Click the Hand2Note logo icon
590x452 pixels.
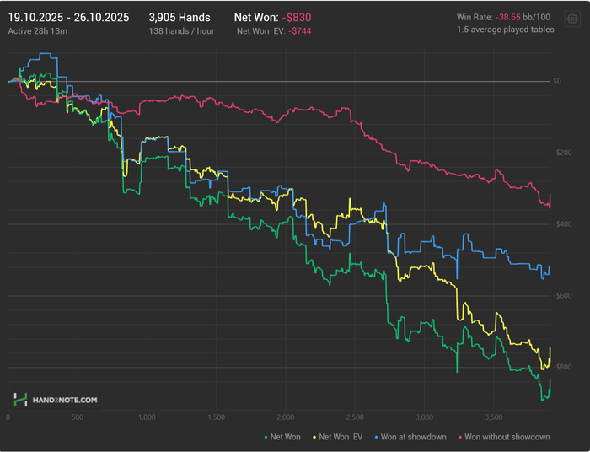20,400
